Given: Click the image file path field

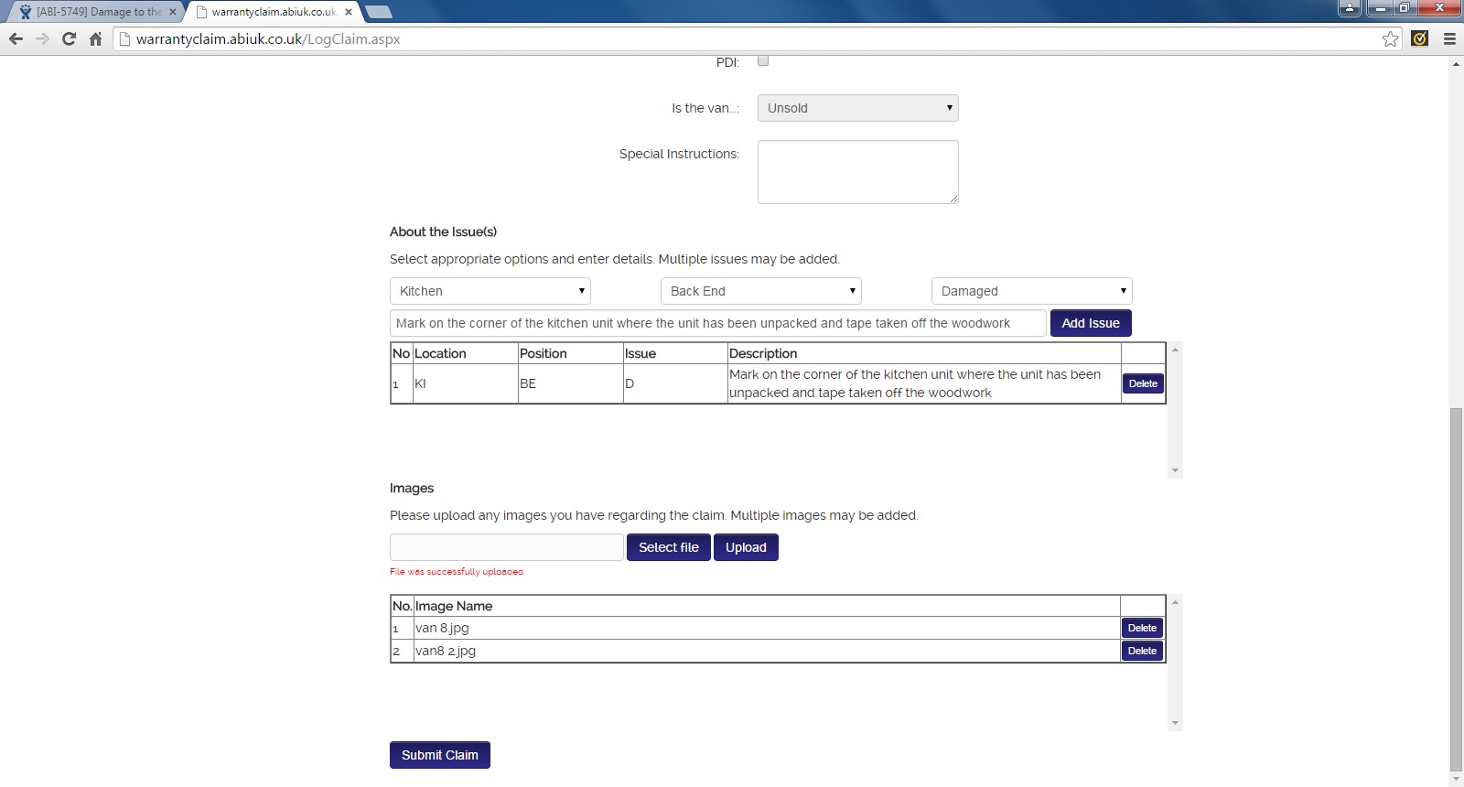Looking at the screenshot, I should click(x=507, y=547).
